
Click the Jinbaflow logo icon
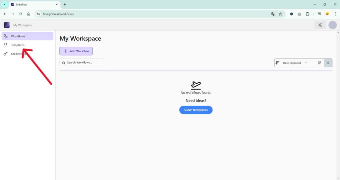[x=7, y=25]
